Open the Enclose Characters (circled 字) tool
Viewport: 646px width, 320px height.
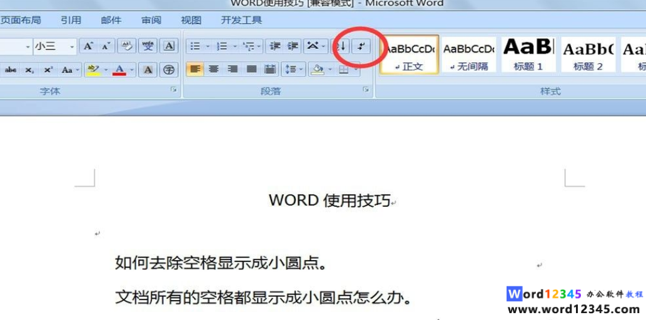click(169, 69)
